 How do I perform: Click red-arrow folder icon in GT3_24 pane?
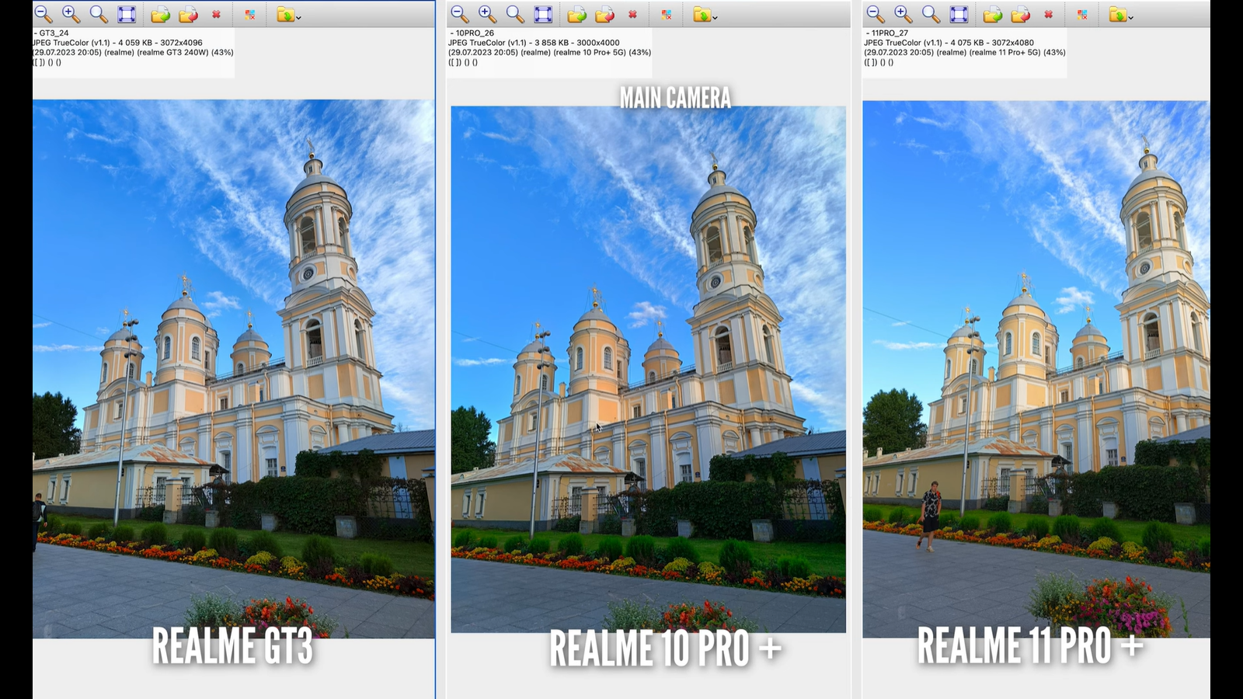pos(188,14)
